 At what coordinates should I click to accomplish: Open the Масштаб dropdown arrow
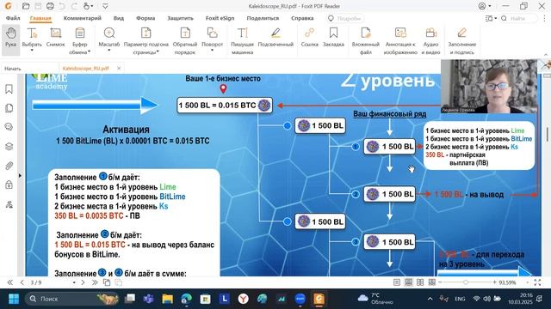[109, 51]
